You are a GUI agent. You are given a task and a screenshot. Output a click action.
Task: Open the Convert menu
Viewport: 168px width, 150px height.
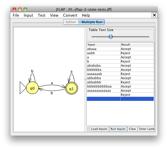click(70, 15)
